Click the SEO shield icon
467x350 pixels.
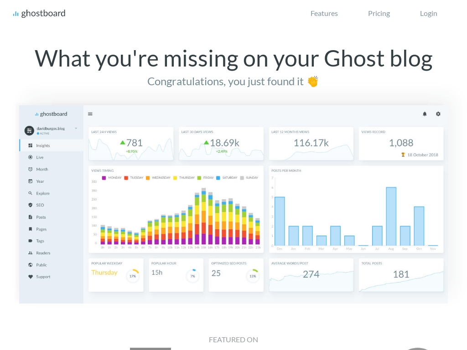coord(31,205)
